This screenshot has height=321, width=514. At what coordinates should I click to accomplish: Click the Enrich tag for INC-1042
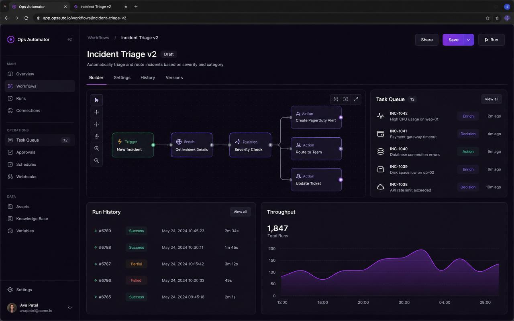click(468, 116)
